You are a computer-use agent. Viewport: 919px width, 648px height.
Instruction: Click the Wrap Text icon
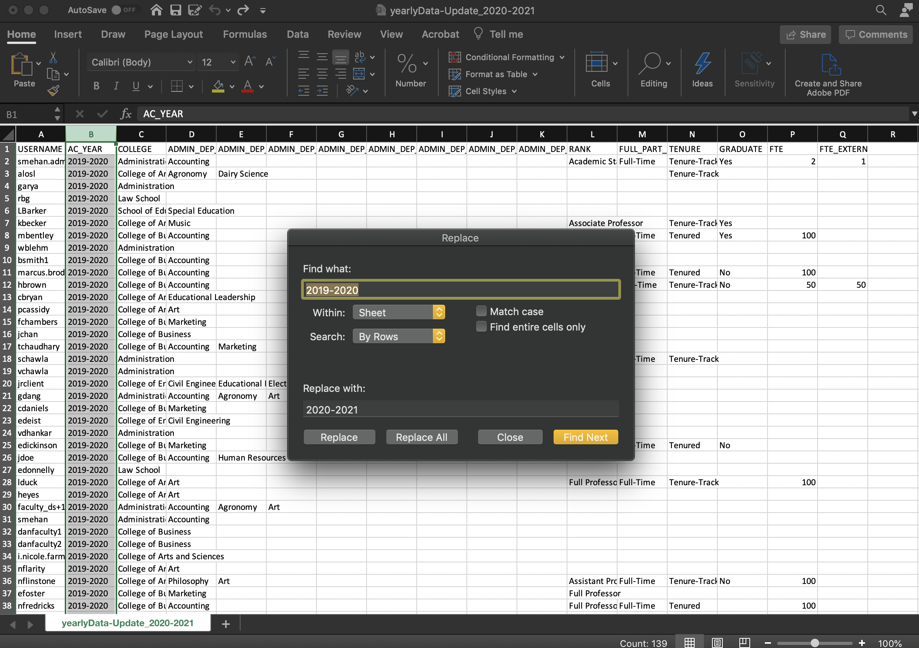point(360,57)
